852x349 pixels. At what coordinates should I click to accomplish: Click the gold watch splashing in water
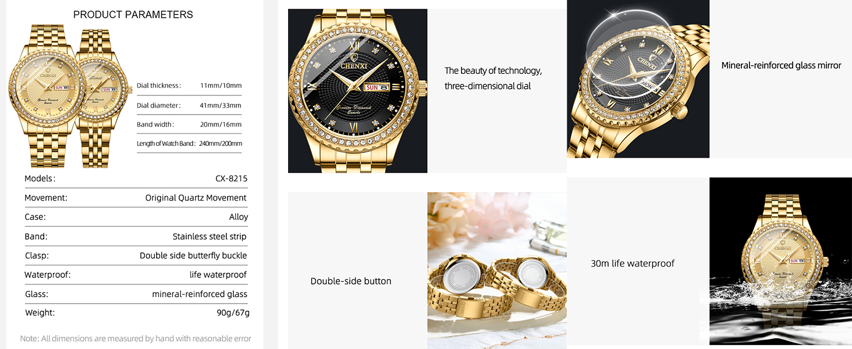point(780,261)
